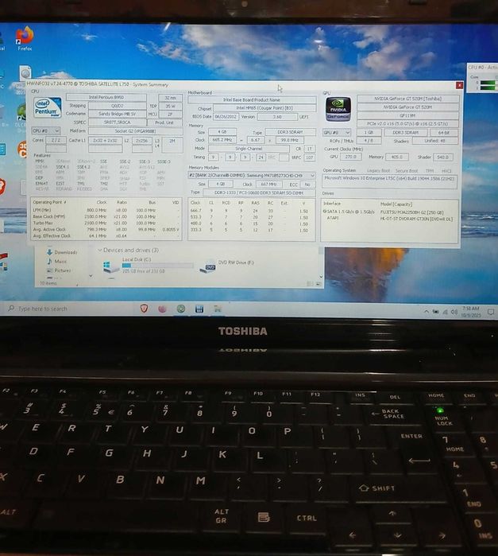This screenshot has height=556, width=498.
Task: Click the Socket G2 platform field
Action: coord(135,130)
